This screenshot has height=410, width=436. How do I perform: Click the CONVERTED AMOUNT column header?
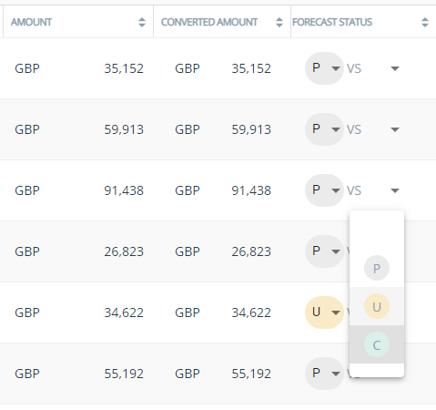(x=209, y=22)
